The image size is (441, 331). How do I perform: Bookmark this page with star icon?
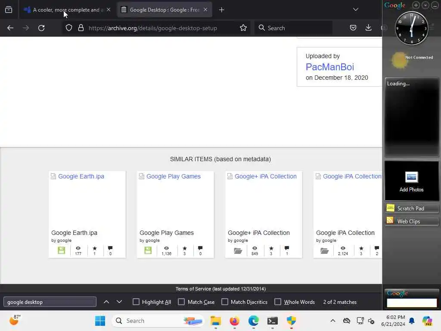point(243,28)
